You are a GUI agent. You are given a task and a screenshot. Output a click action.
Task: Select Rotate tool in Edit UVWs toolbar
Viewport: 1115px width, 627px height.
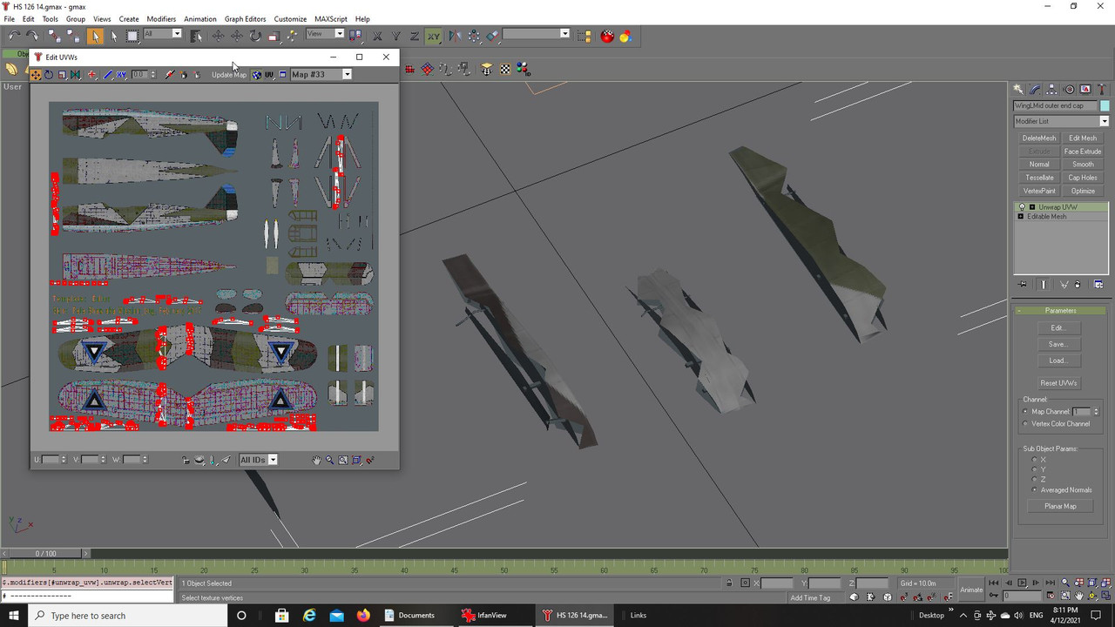coord(49,75)
